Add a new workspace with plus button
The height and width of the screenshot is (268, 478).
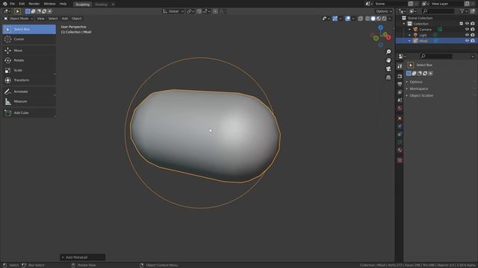click(113, 4)
